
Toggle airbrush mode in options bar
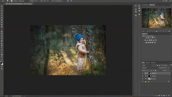53,1
